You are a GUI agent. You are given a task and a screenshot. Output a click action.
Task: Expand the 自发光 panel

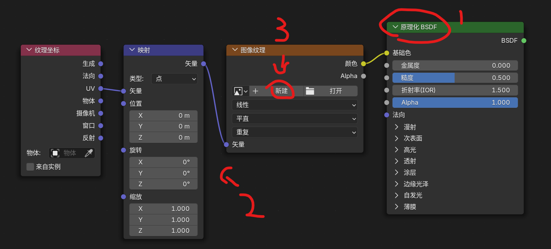tap(396, 195)
